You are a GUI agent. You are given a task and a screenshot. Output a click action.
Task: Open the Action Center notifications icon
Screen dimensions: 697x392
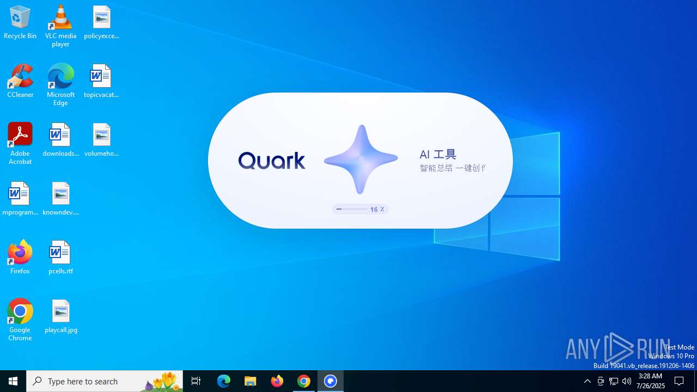[x=680, y=381]
